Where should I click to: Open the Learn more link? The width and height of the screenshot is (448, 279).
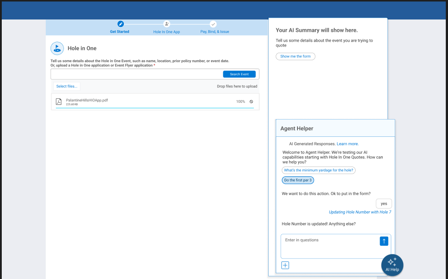click(x=347, y=143)
